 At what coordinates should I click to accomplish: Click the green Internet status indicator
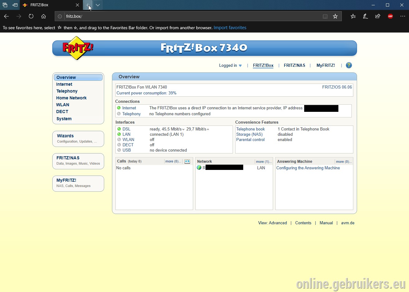(119, 108)
